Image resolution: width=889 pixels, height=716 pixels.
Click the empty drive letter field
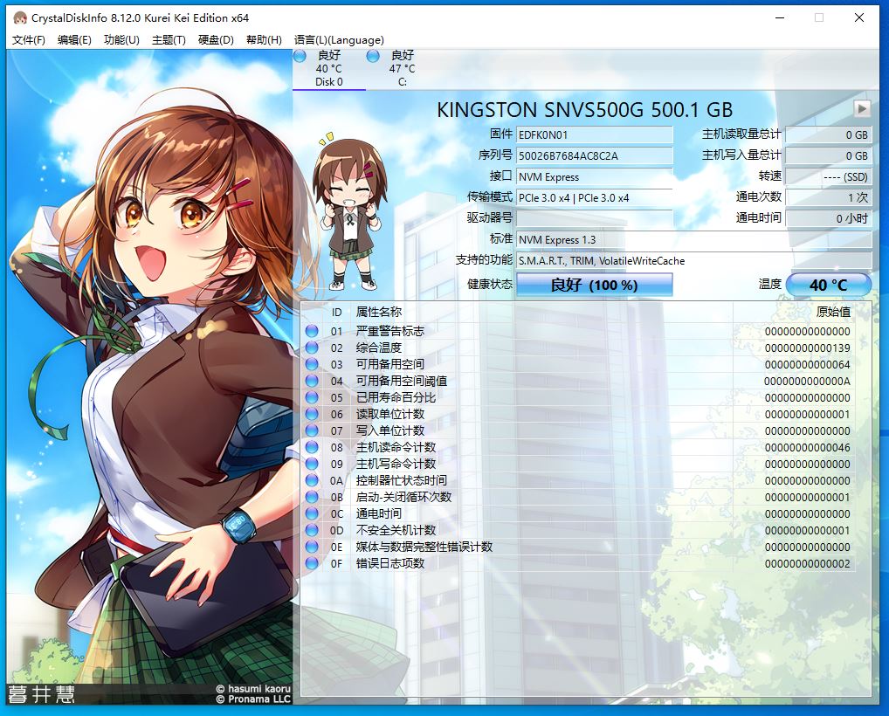[595, 218]
